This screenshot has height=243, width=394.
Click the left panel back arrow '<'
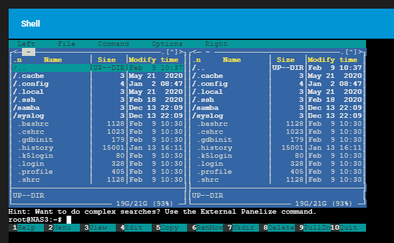[15, 52]
